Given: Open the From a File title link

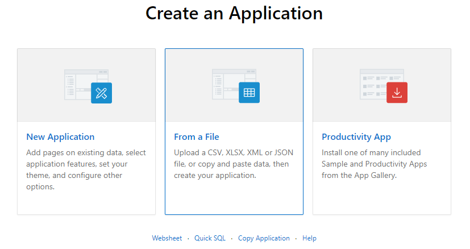Looking at the screenshot, I should [197, 137].
